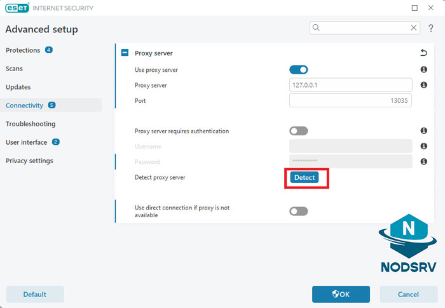
Task: Click info icon for Use direct connection option
Action: pos(423,211)
